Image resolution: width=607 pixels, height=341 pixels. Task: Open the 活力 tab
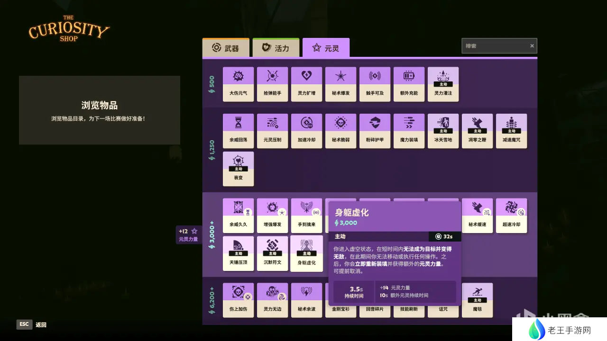pyautogui.click(x=276, y=48)
